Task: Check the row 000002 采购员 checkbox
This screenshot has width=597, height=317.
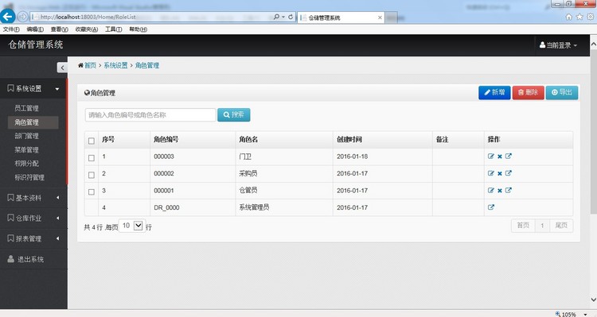Action: tap(92, 176)
